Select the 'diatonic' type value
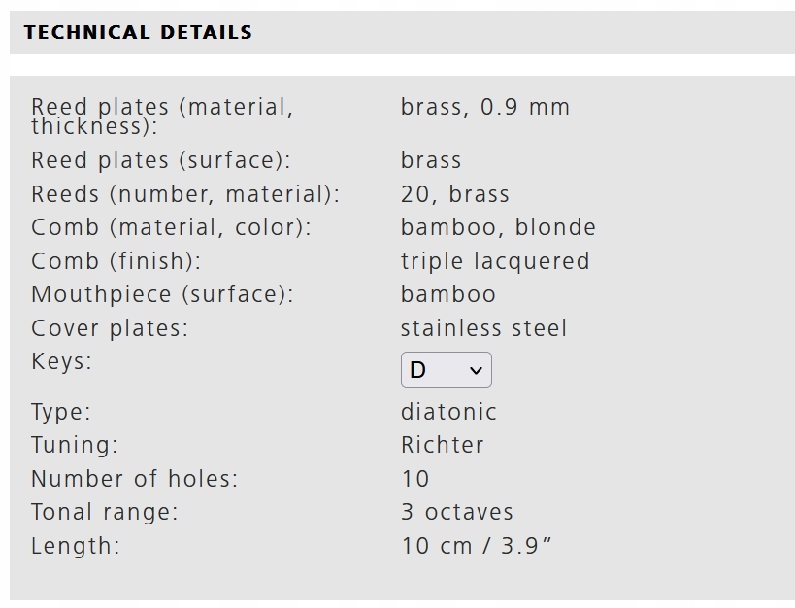This screenshot has height=608, width=795. coord(448,412)
